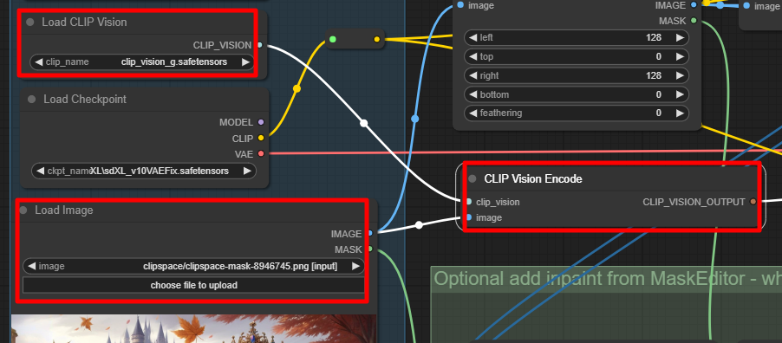The image size is (782, 343).
Task: Click the midpoint dot on blue image link
Action: (x=415, y=119)
